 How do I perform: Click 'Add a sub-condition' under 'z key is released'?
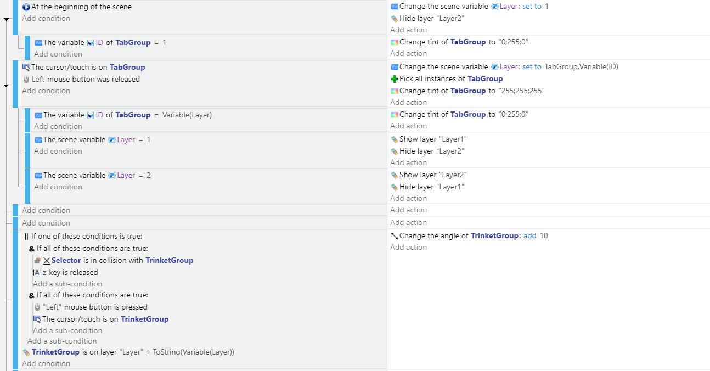pyautogui.click(x=67, y=284)
